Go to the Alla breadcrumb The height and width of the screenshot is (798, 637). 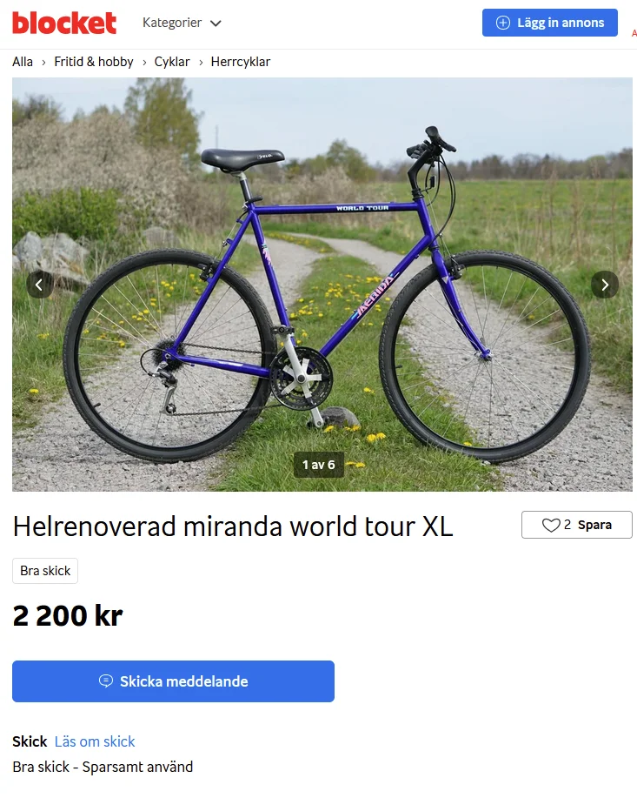pyautogui.click(x=23, y=62)
